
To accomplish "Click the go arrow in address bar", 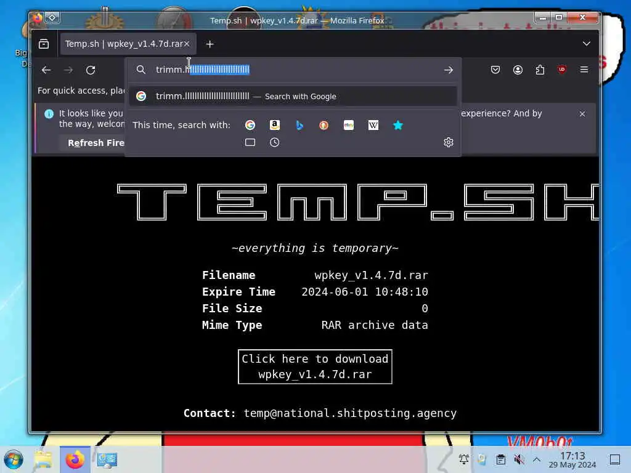I will [449, 70].
